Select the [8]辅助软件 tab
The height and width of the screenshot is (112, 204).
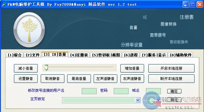click(x=181, y=55)
